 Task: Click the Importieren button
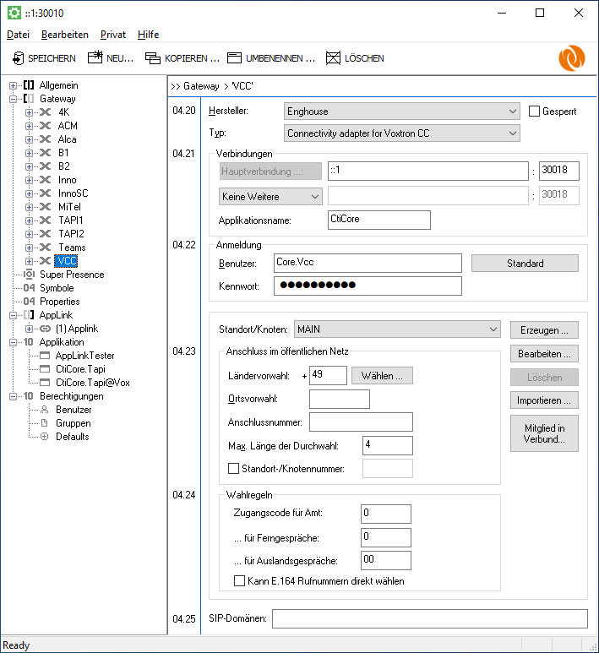coord(544,400)
